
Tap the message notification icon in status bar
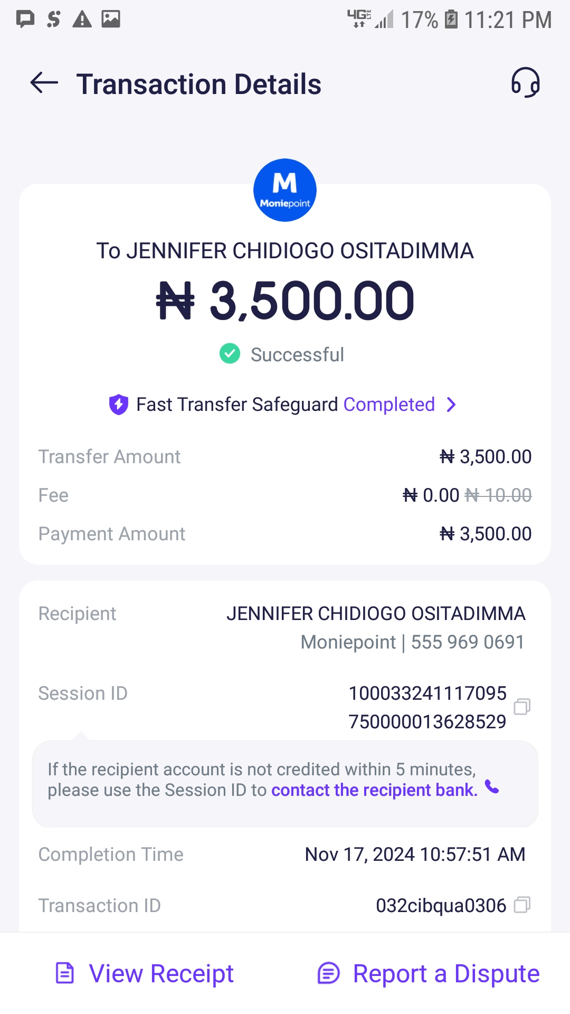tap(25, 19)
